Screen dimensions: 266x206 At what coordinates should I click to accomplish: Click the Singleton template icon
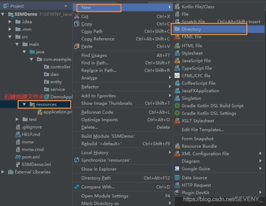point(177,98)
